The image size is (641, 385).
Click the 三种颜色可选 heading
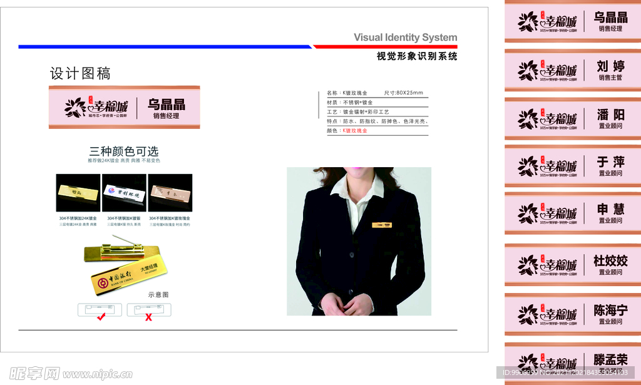pyautogui.click(x=124, y=151)
